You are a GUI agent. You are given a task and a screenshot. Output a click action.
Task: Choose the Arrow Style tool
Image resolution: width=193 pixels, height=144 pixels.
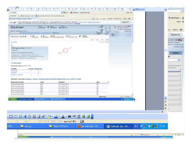click(79, 117)
